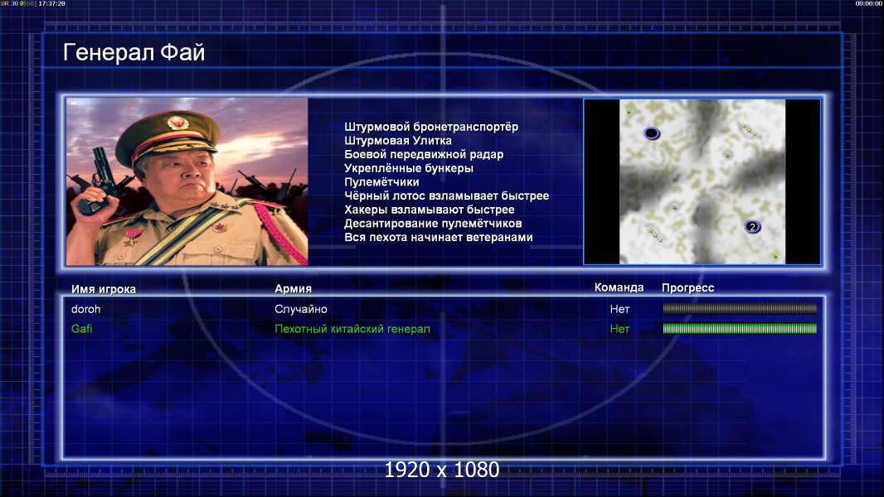
Task: Select the Gafi player name
Action: (x=82, y=329)
